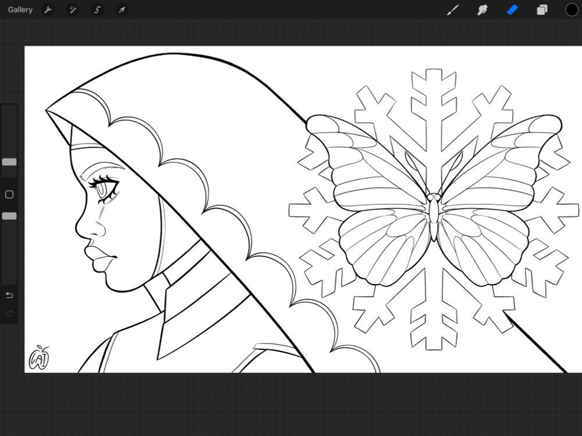Image resolution: width=582 pixels, height=436 pixels.
Task: Tap the square modify button in sidebar
Action: tap(9, 194)
